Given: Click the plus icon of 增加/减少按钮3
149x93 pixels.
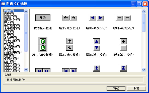Looking at the screenshot, I should (127, 18).
